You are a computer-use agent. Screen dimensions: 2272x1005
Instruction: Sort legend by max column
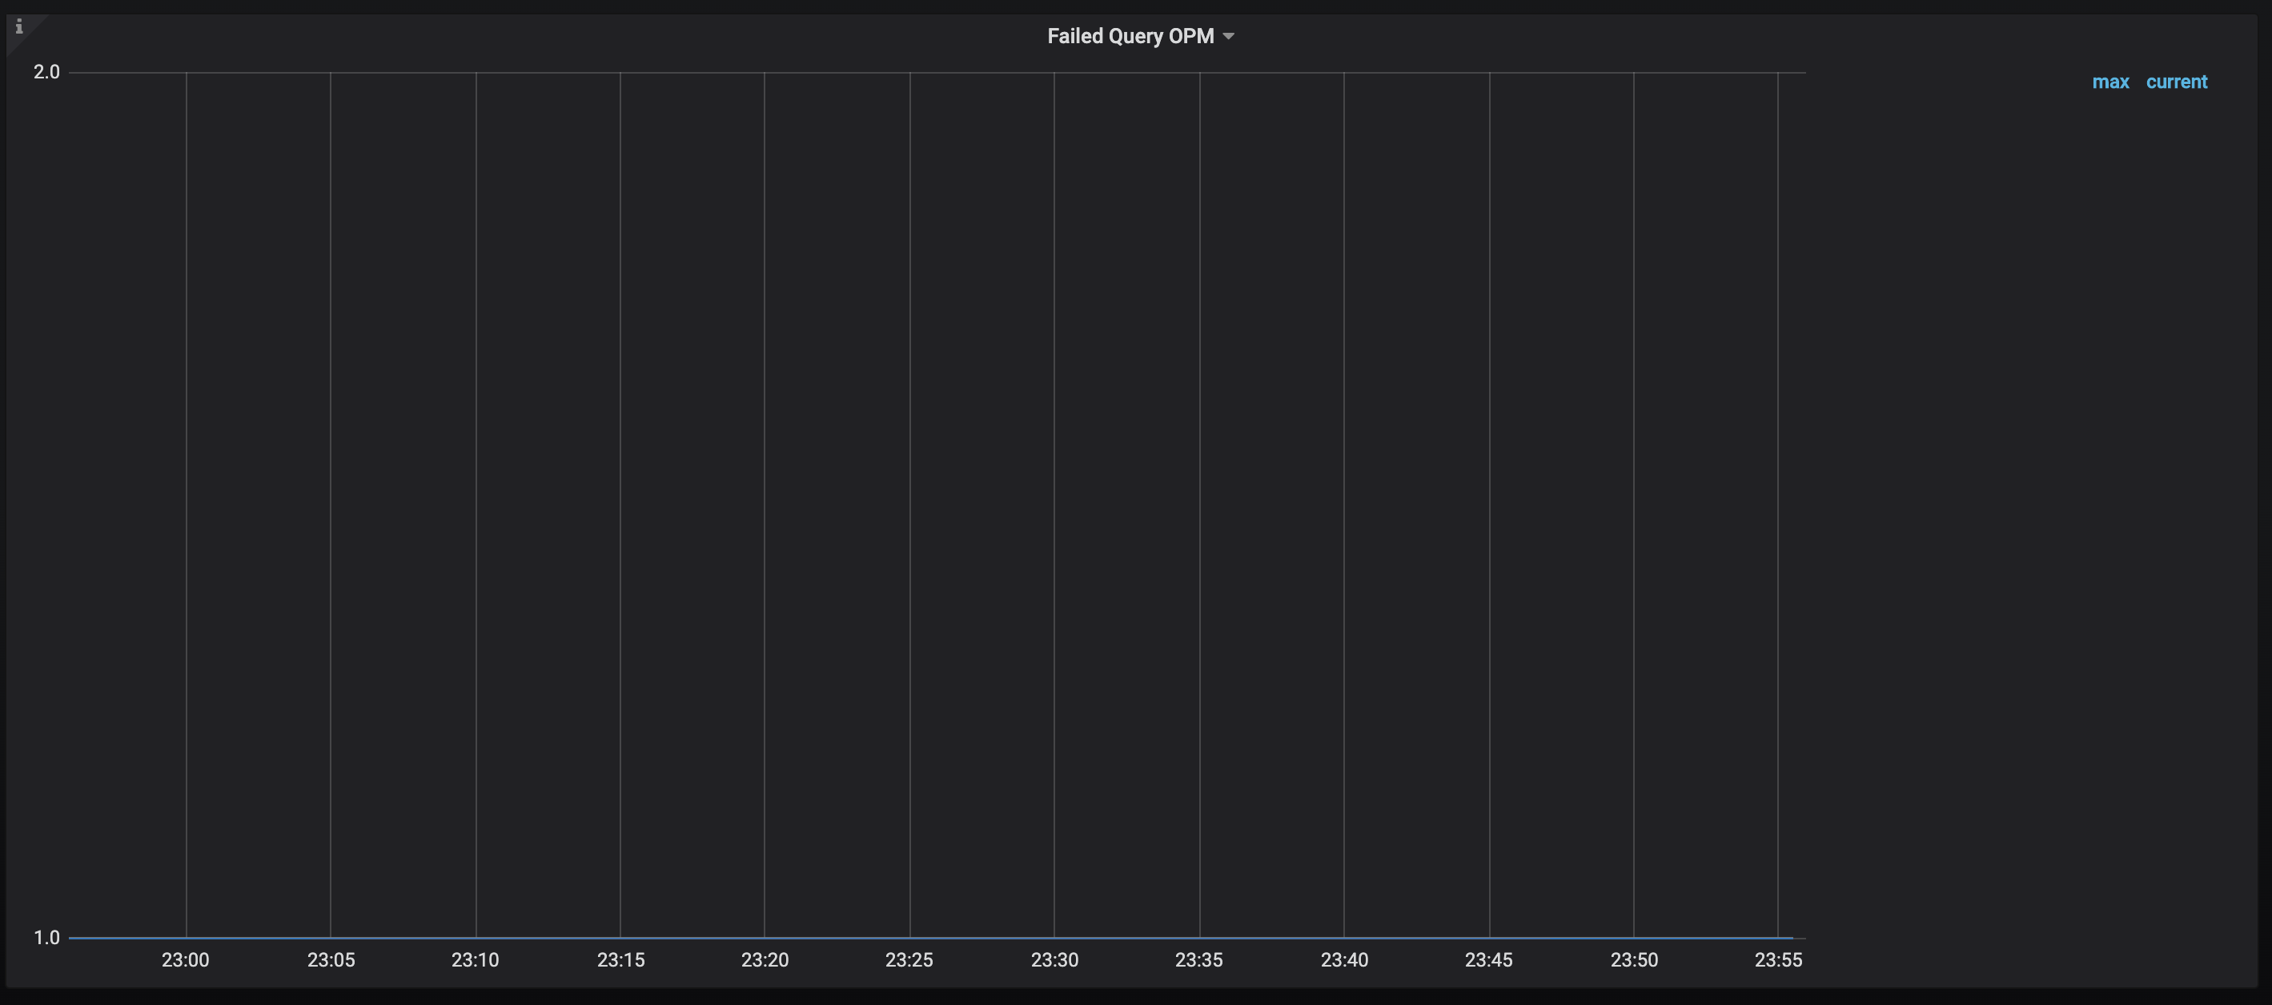tap(2109, 82)
